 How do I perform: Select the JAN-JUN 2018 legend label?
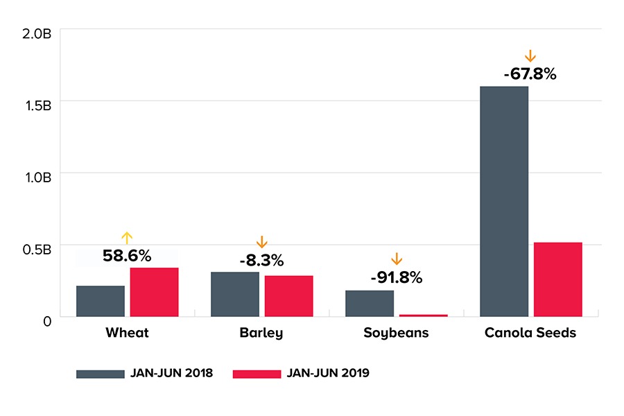click(171, 373)
